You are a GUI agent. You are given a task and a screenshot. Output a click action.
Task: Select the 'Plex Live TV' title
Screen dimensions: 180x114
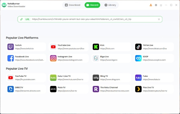(x=148, y=88)
